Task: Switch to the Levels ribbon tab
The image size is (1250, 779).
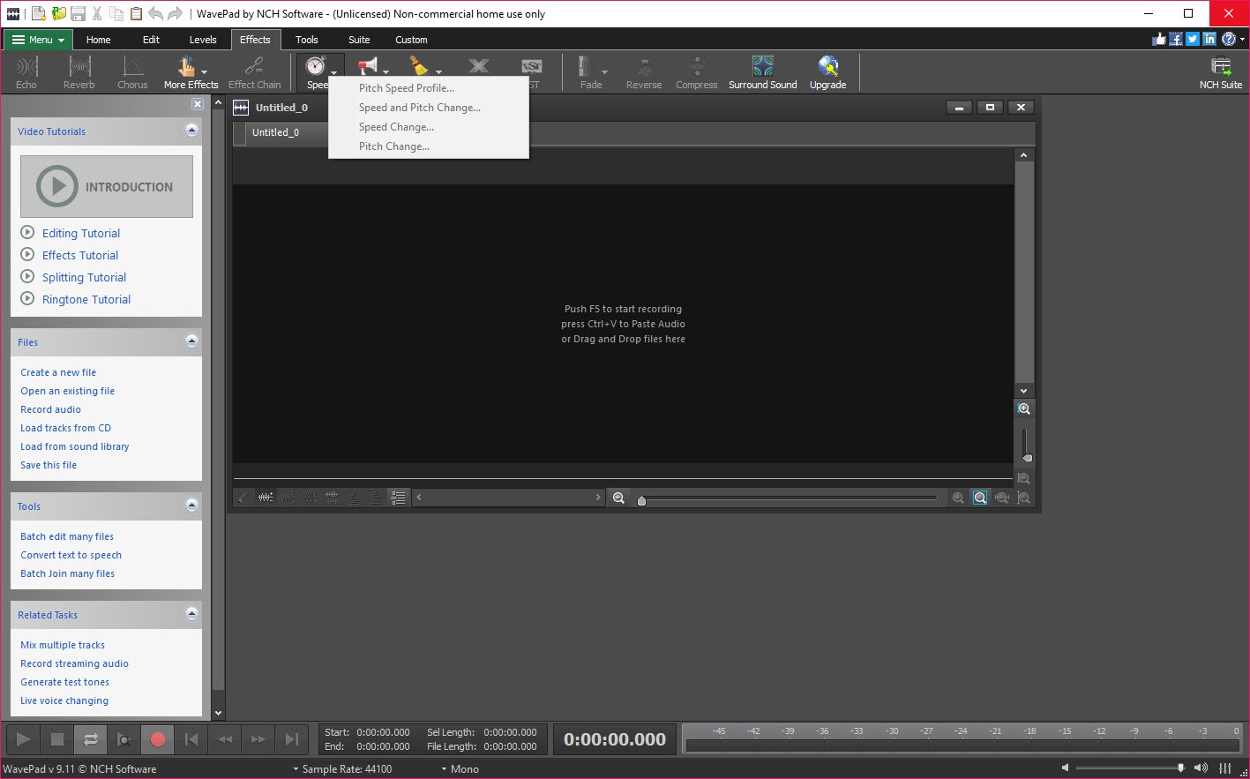Action: tap(203, 40)
